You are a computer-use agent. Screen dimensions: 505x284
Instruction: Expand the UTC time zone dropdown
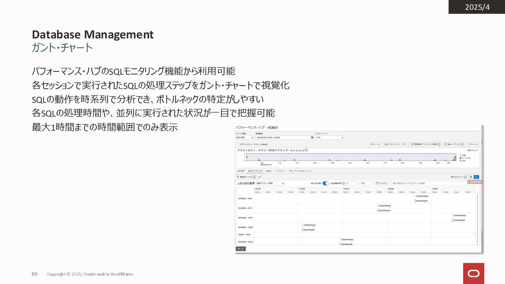(330, 138)
